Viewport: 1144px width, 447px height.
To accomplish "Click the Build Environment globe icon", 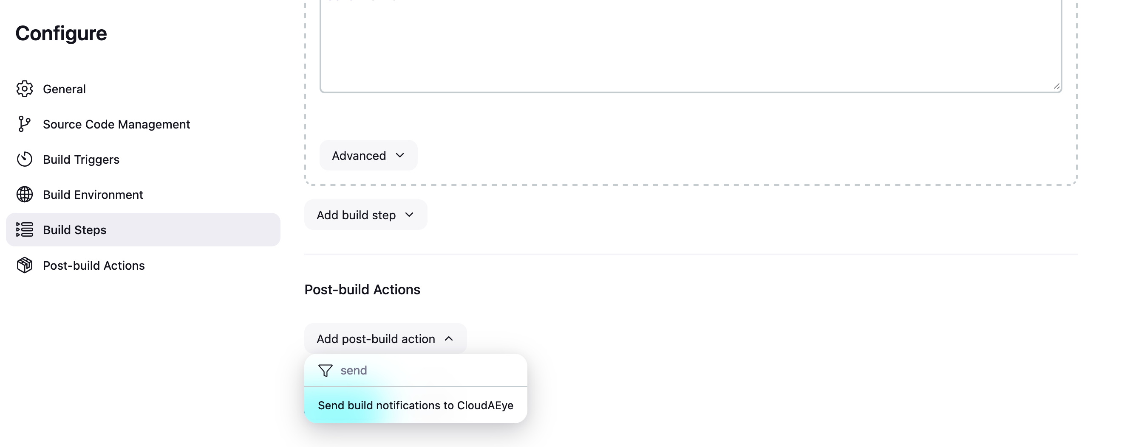I will 24,194.
